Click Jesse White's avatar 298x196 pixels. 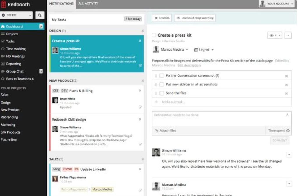pyautogui.click(x=55, y=100)
